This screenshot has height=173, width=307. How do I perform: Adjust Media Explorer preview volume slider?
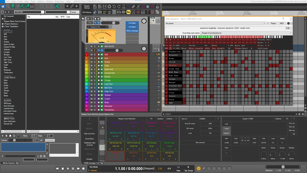tap(14, 140)
